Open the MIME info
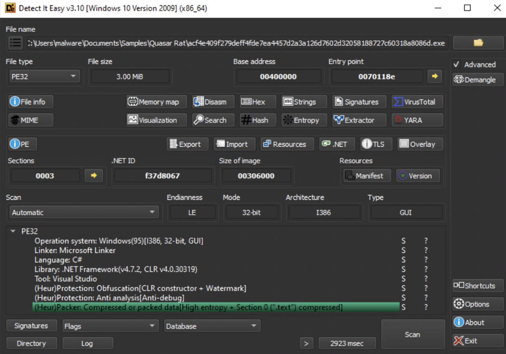This screenshot has height=354, width=506. [31, 120]
